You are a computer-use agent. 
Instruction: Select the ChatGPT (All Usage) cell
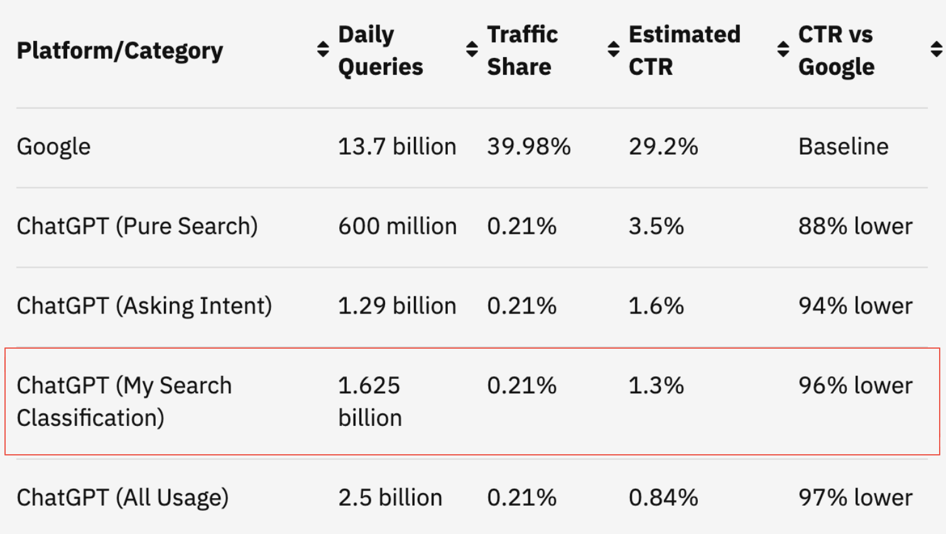click(x=122, y=498)
